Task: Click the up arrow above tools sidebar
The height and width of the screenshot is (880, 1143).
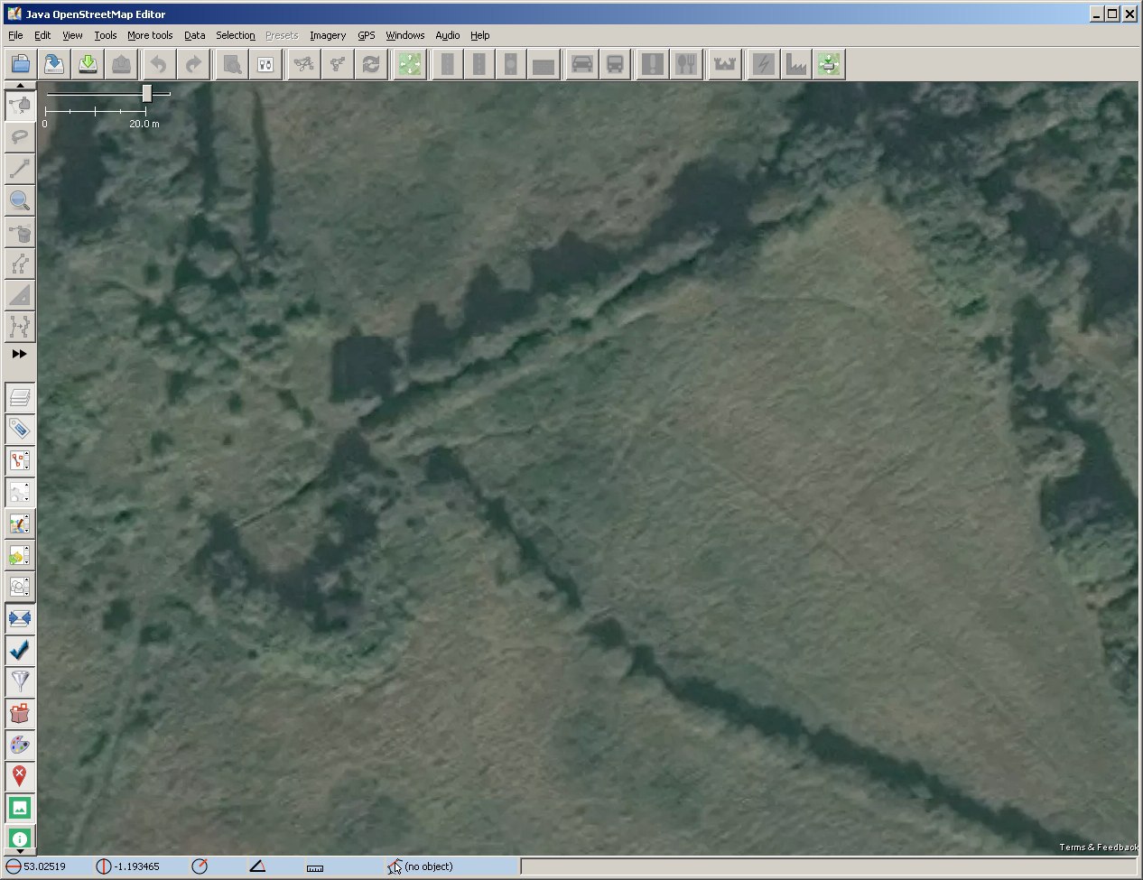Action: click(20, 85)
